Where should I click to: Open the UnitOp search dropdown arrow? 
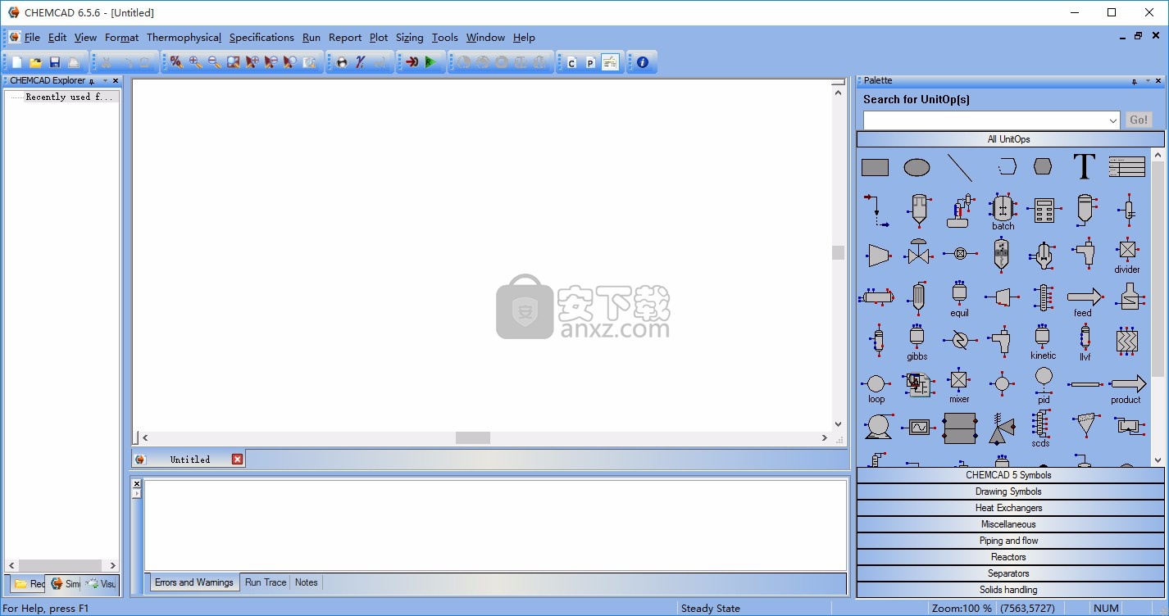pyautogui.click(x=1112, y=120)
